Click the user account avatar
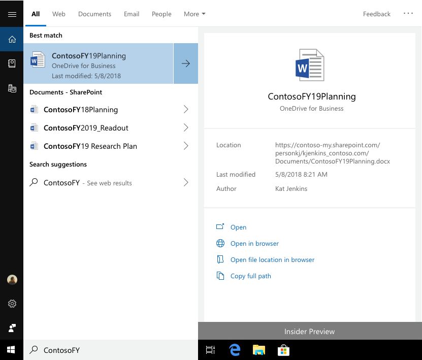The image size is (422, 360). tap(12, 279)
